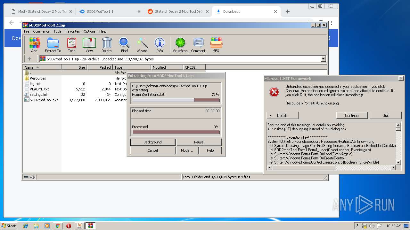Select the README.txt file

[x=39, y=89]
